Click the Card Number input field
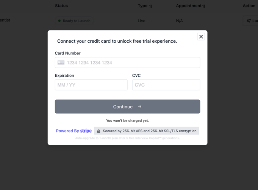This screenshot has height=190, width=258. tap(133, 63)
